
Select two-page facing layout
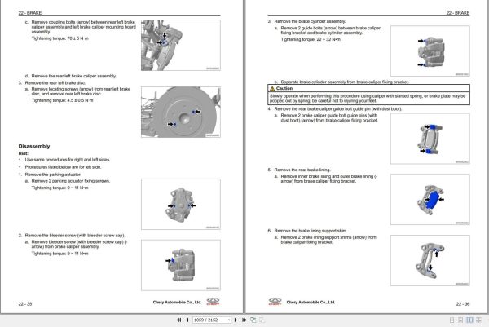[469, 320]
